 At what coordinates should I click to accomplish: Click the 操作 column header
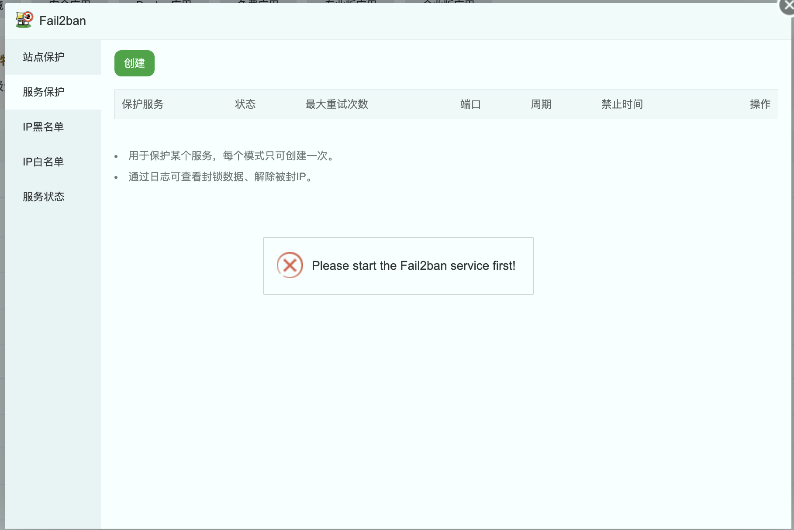[x=760, y=104]
